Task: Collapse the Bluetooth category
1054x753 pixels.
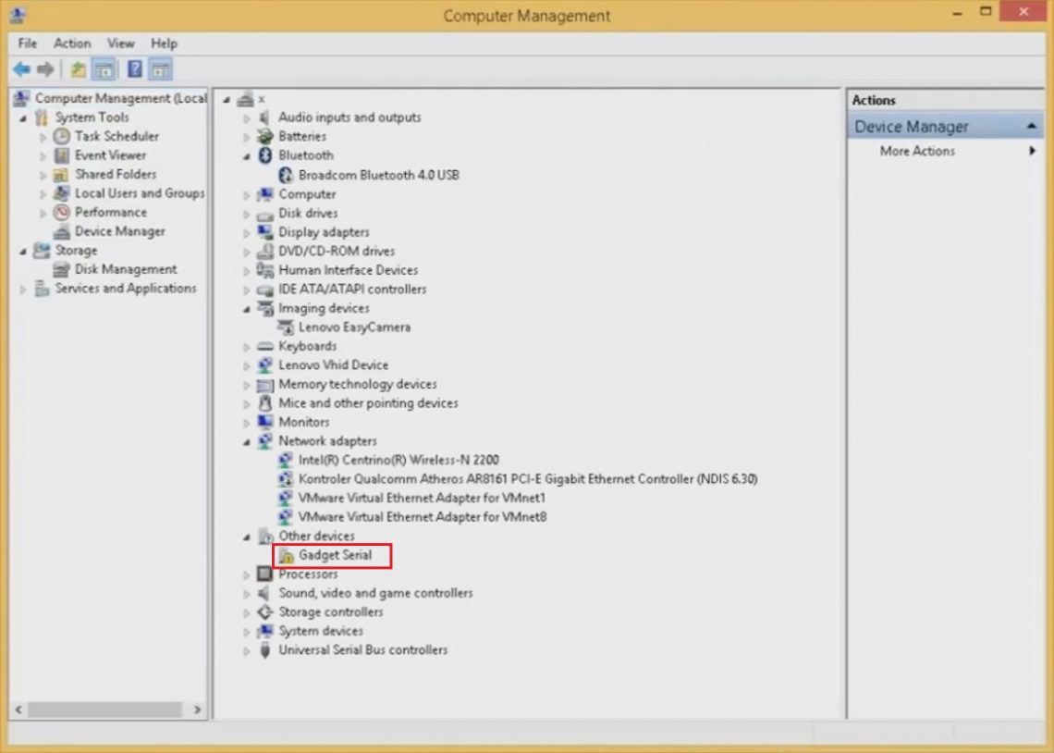Action: [x=246, y=155]
